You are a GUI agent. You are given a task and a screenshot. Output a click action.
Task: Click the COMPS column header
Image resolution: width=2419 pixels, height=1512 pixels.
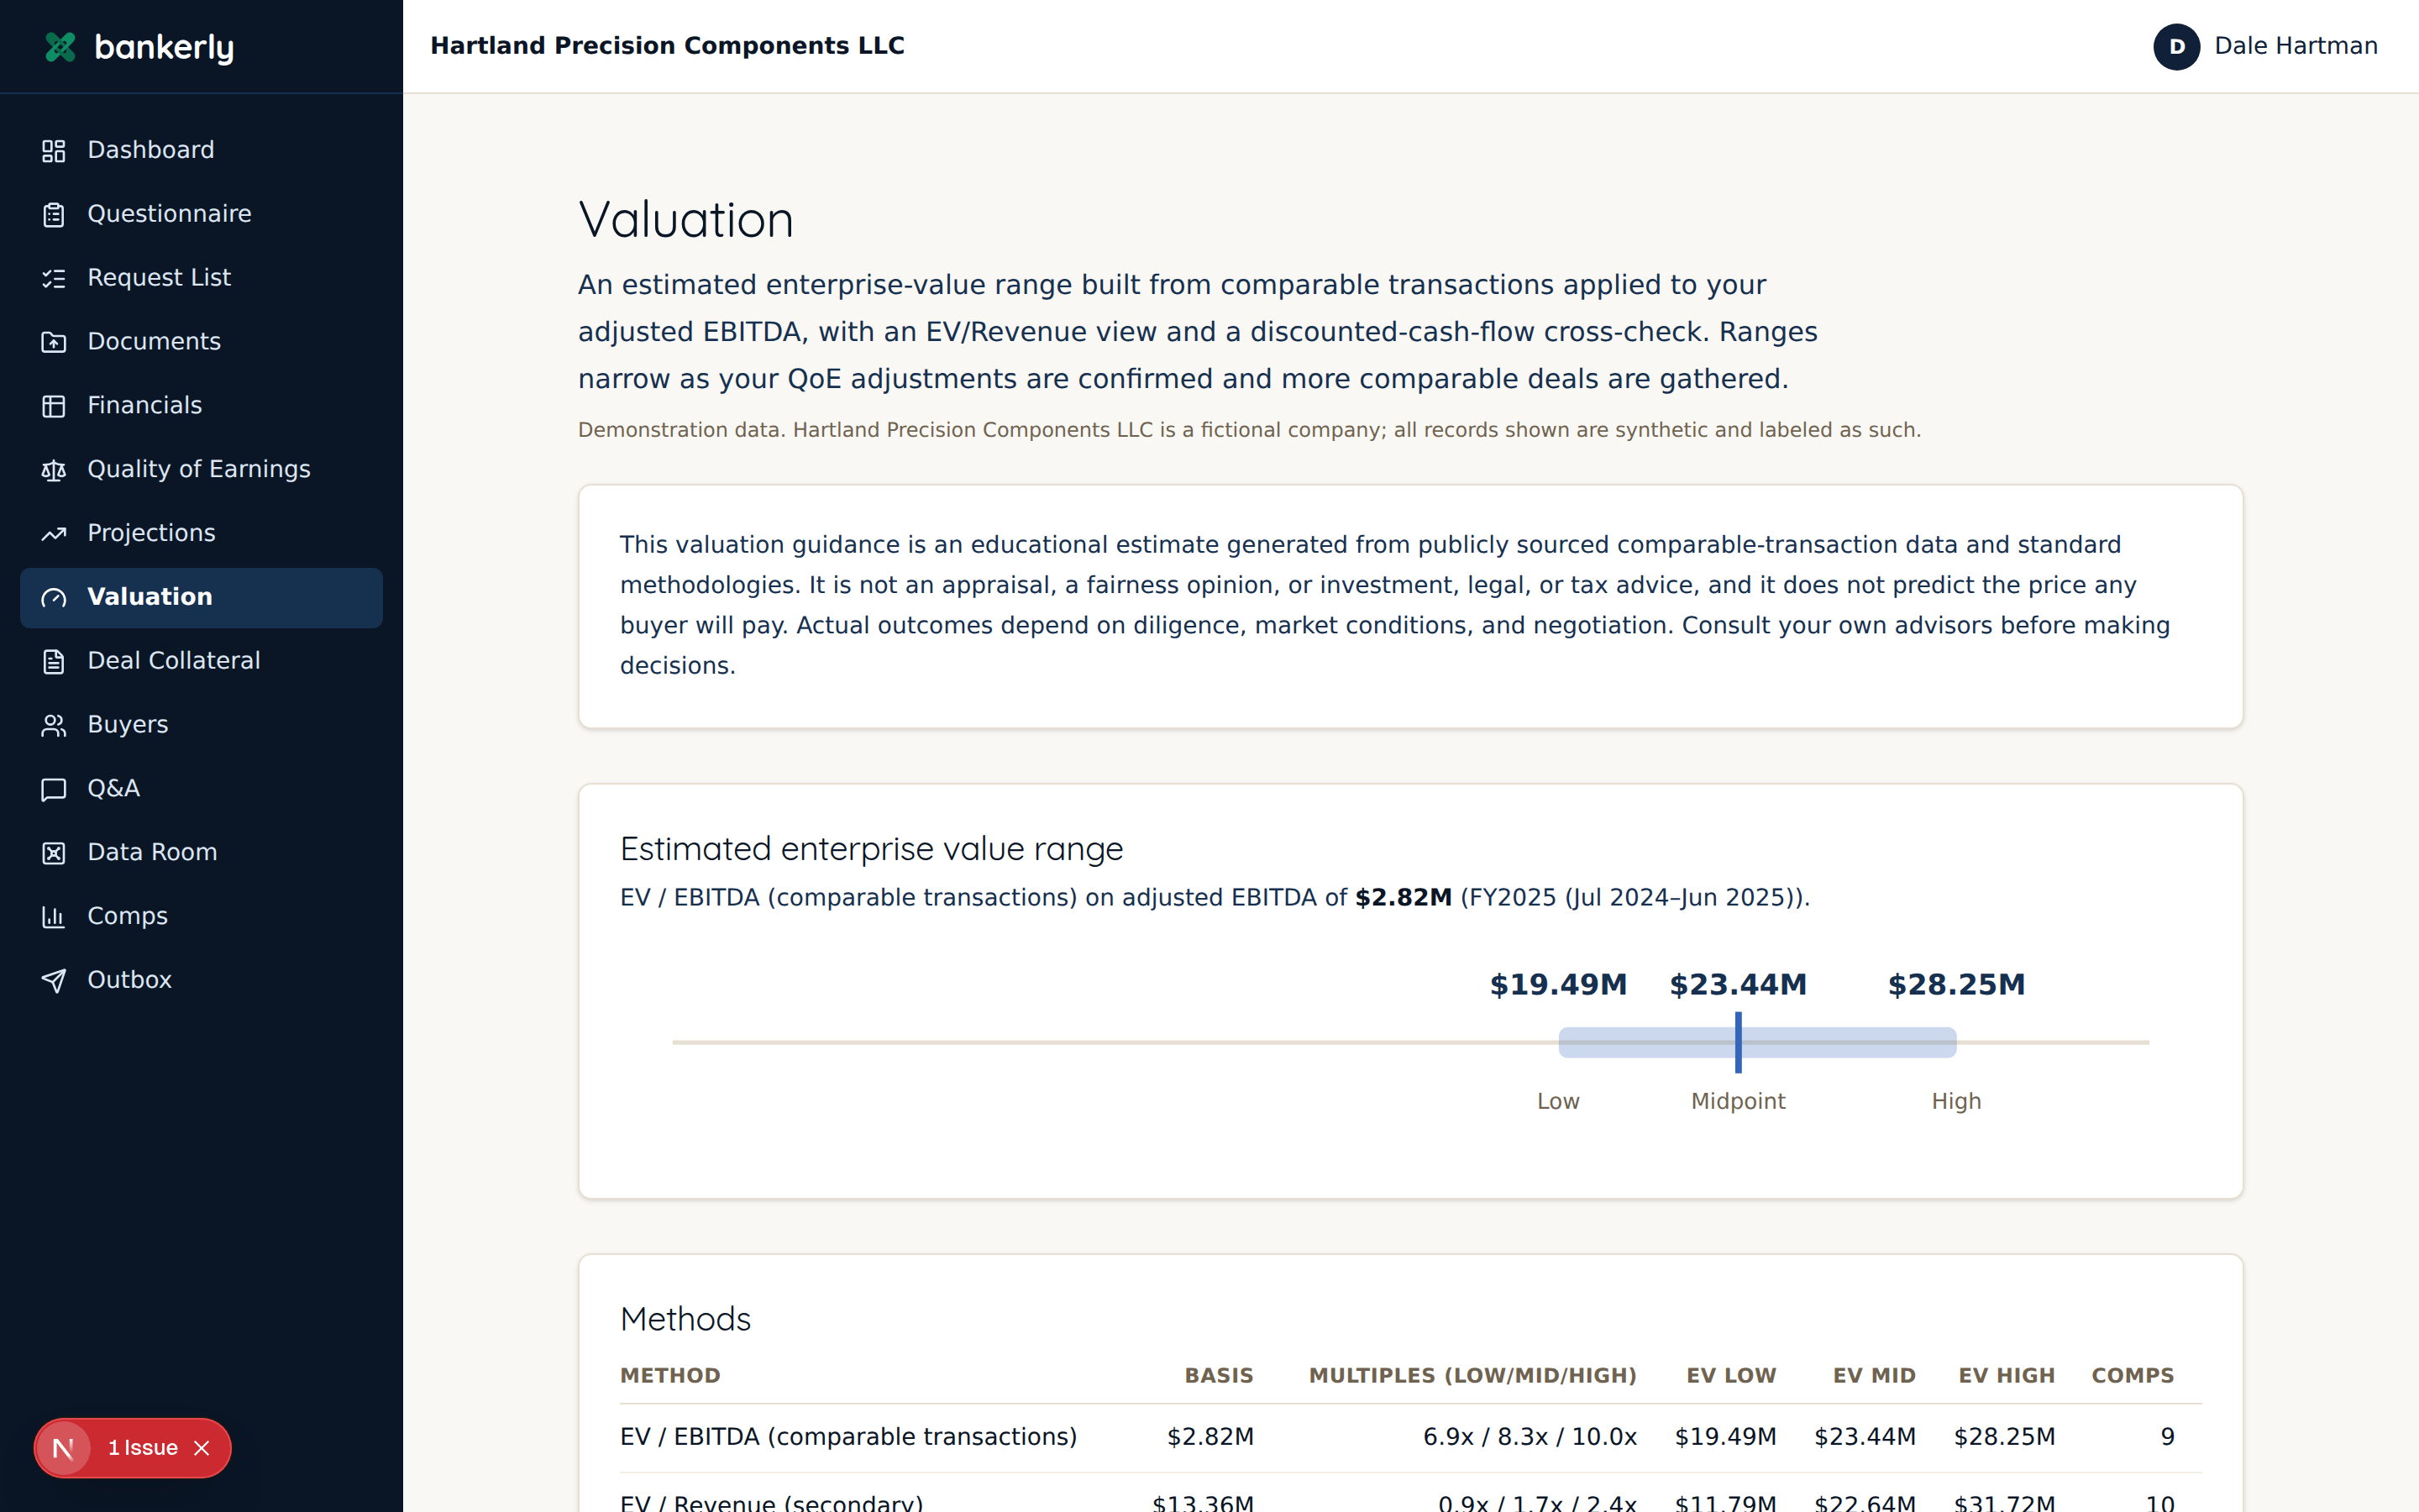click(x=2133, y=1376)
